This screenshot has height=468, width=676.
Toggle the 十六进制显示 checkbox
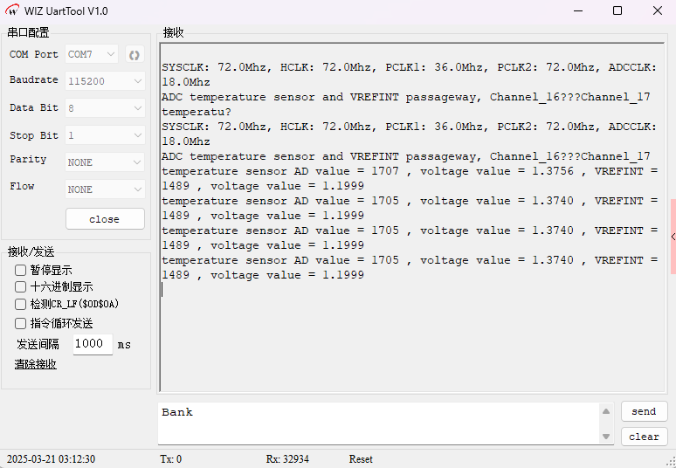tap(21, 287)
